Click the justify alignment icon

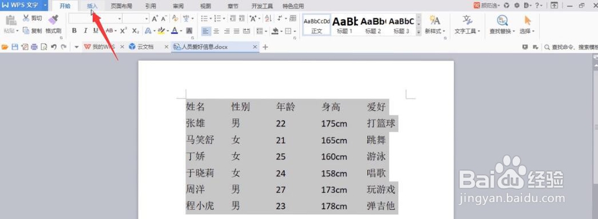click(x=236, y=31)
